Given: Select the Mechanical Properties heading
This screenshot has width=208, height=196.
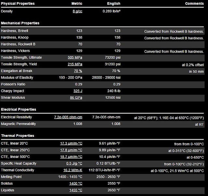Looking at the screenshot, I should 20,23.
